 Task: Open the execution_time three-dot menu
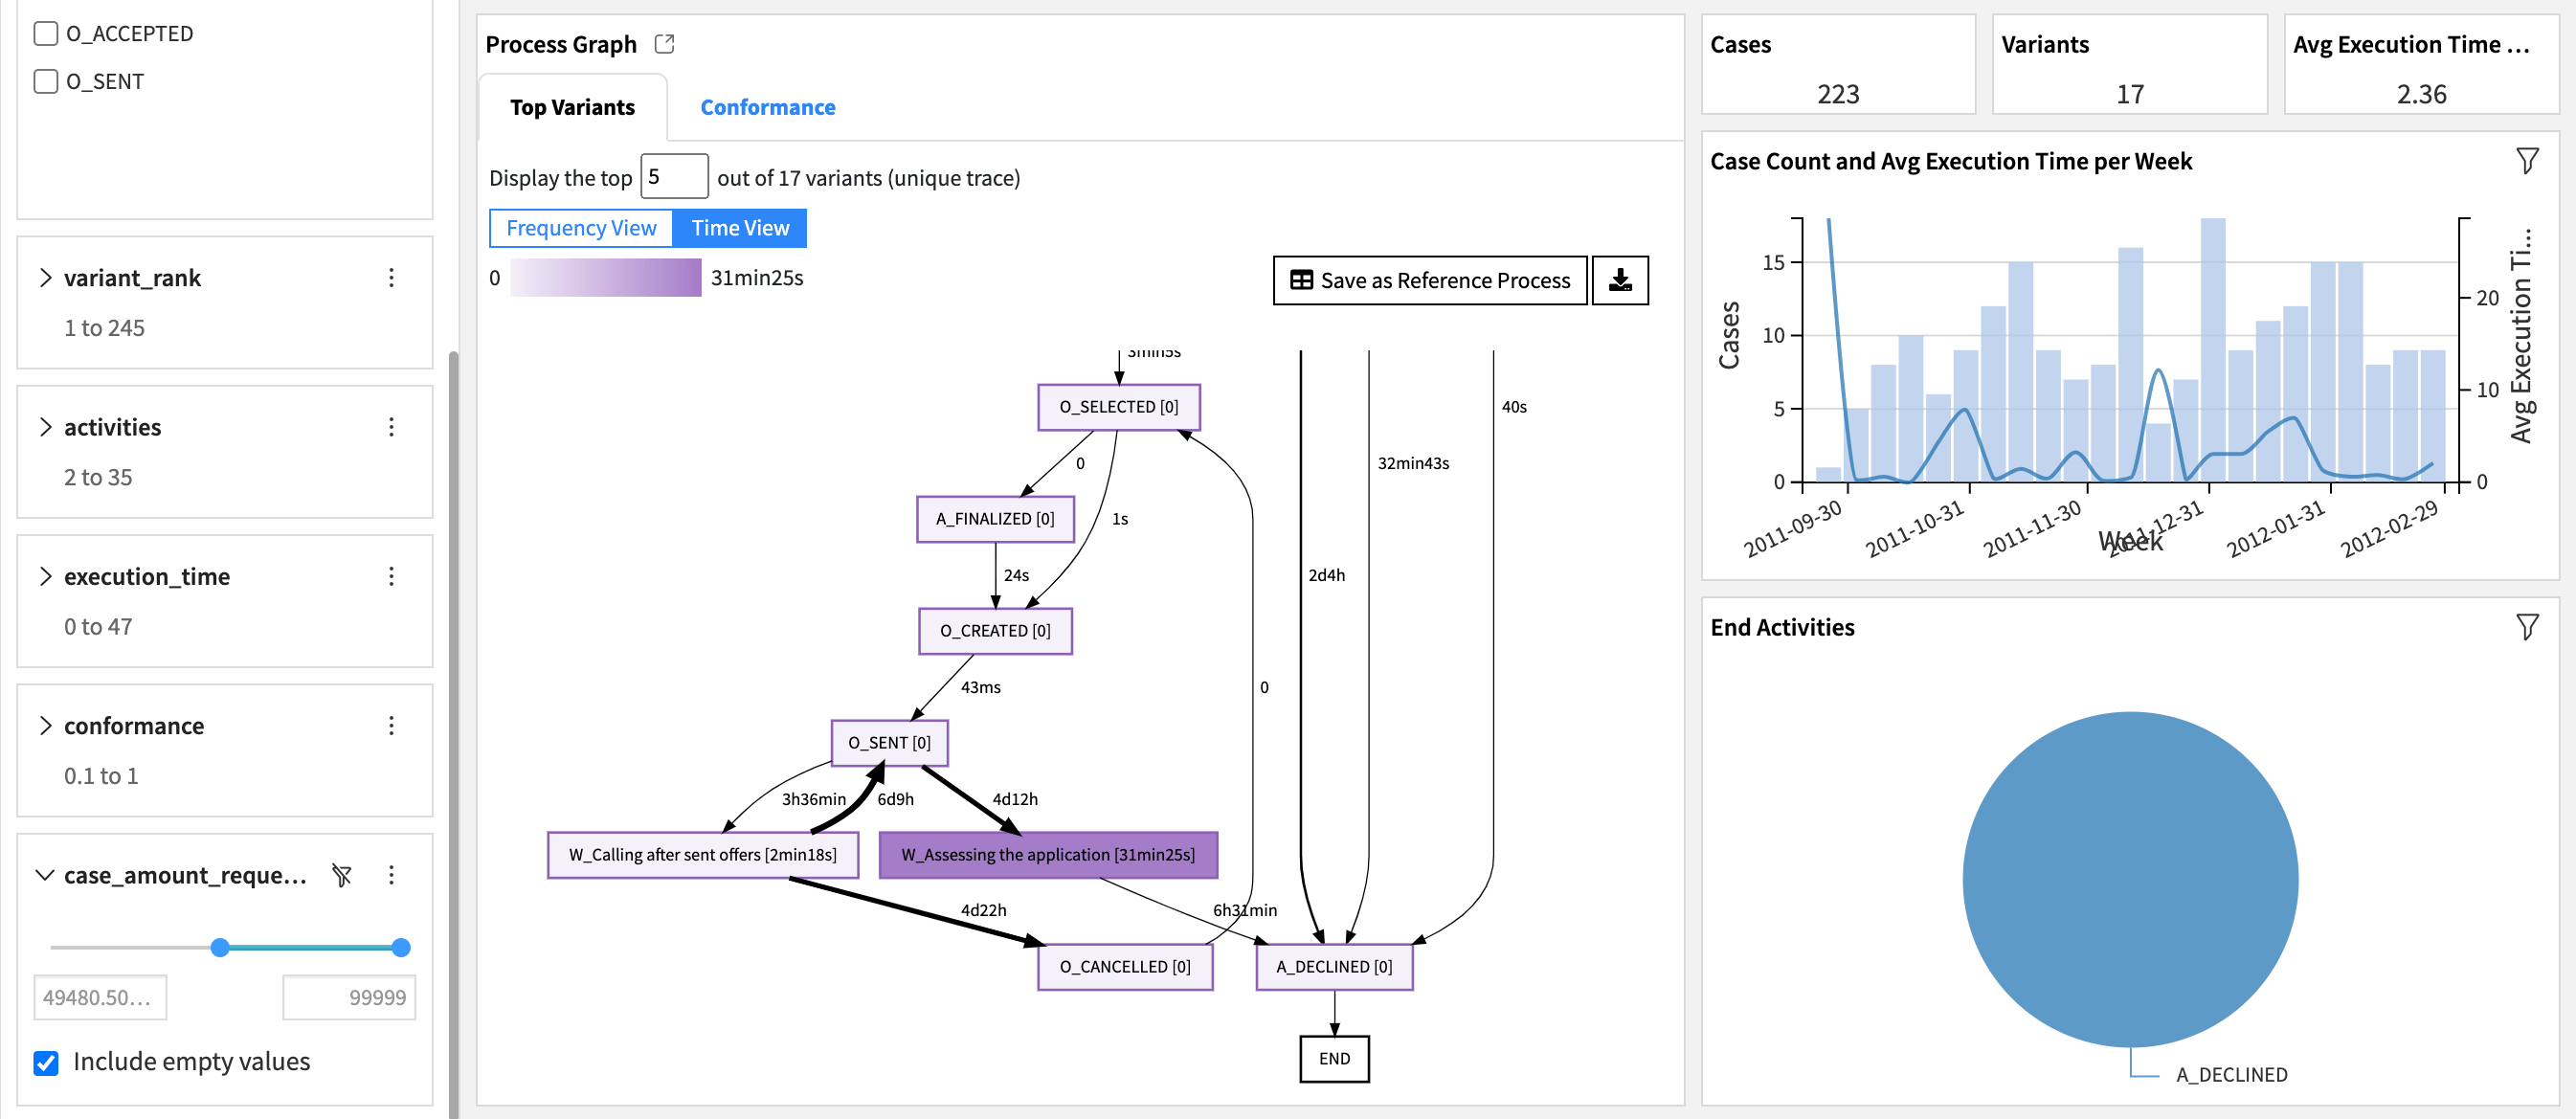coord(391,575)
